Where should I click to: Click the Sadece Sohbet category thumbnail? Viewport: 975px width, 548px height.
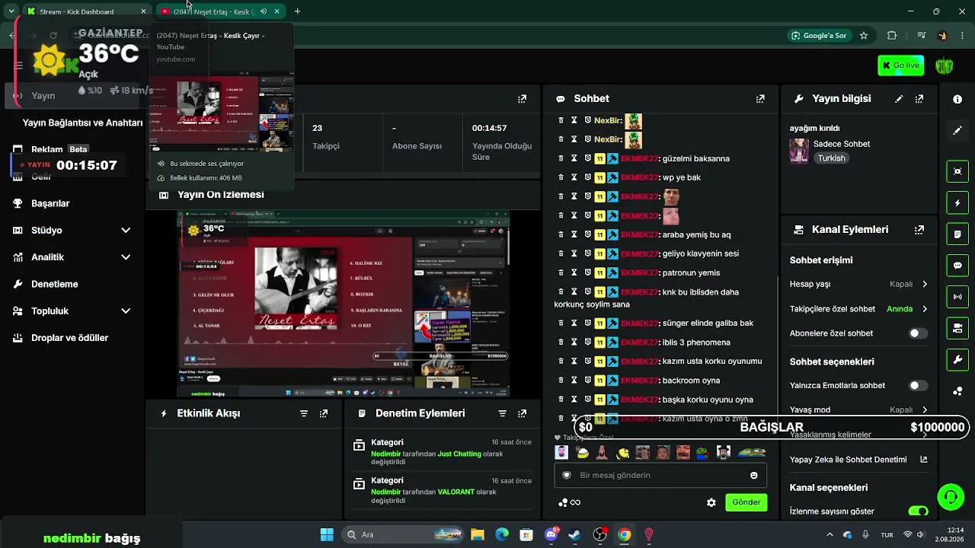799,150
